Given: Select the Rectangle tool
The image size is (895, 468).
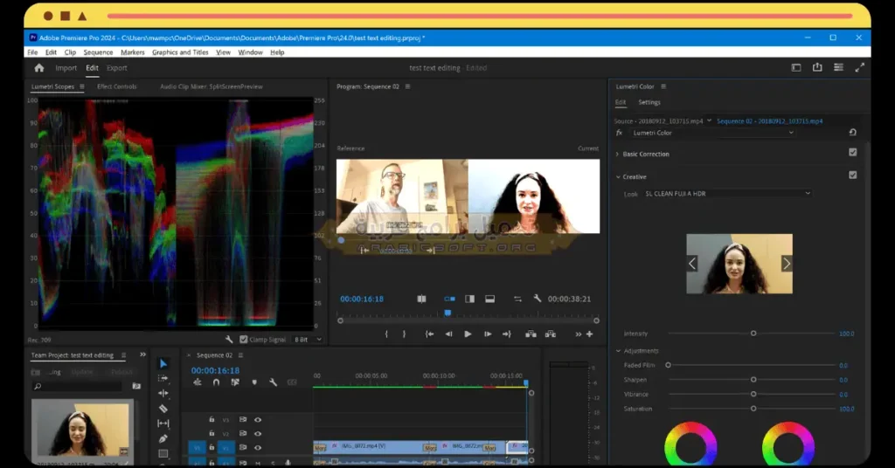Looking at the screenshot, I should (163, 454).
